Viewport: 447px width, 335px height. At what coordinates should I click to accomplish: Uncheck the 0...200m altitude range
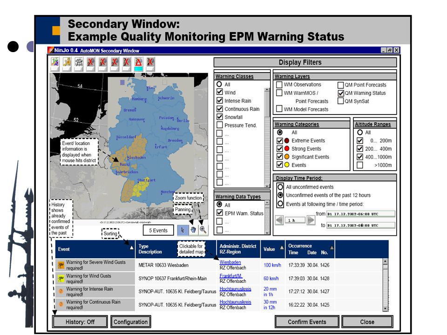pos(360,141)
